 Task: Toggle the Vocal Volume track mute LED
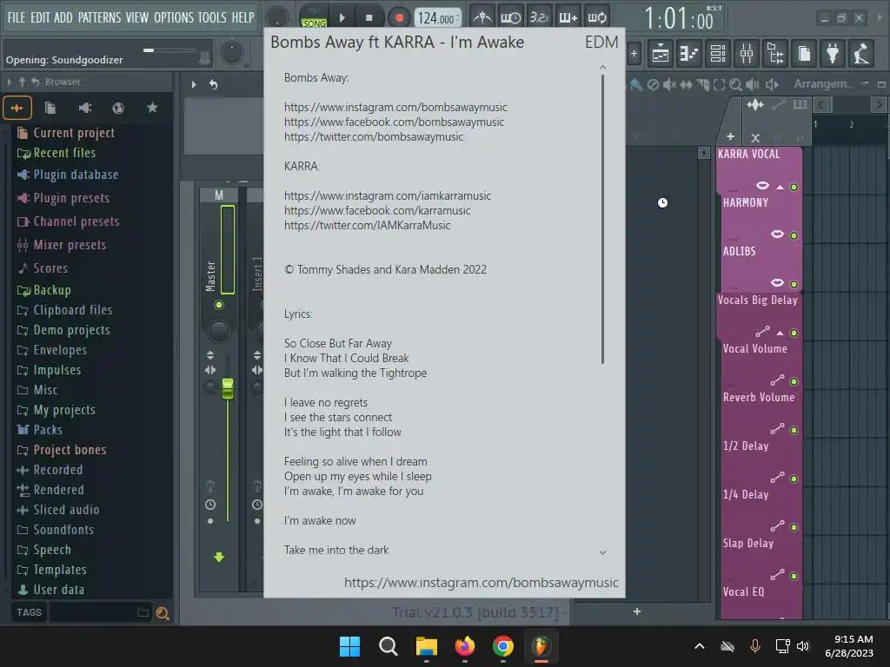tap(794, 382)
